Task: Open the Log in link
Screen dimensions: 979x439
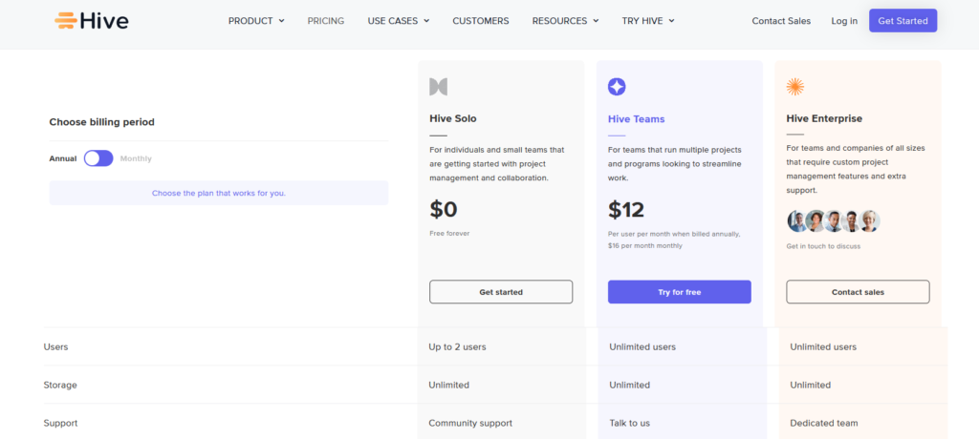Action: pyautogui.click(x=844, y=21)
